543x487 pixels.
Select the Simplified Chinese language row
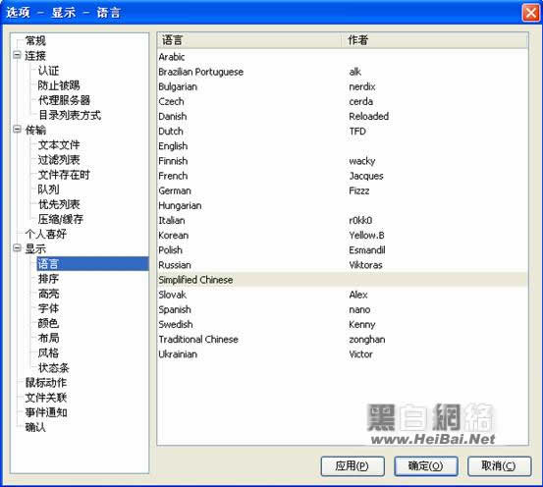(x=343, y=280)
